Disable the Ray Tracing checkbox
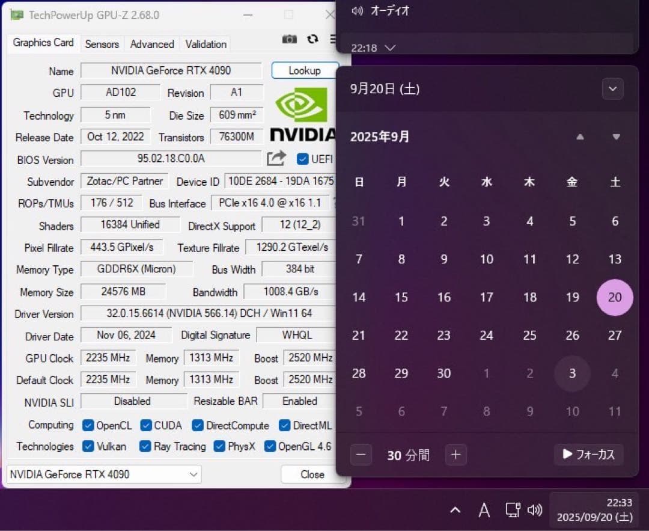 (144, 447)
